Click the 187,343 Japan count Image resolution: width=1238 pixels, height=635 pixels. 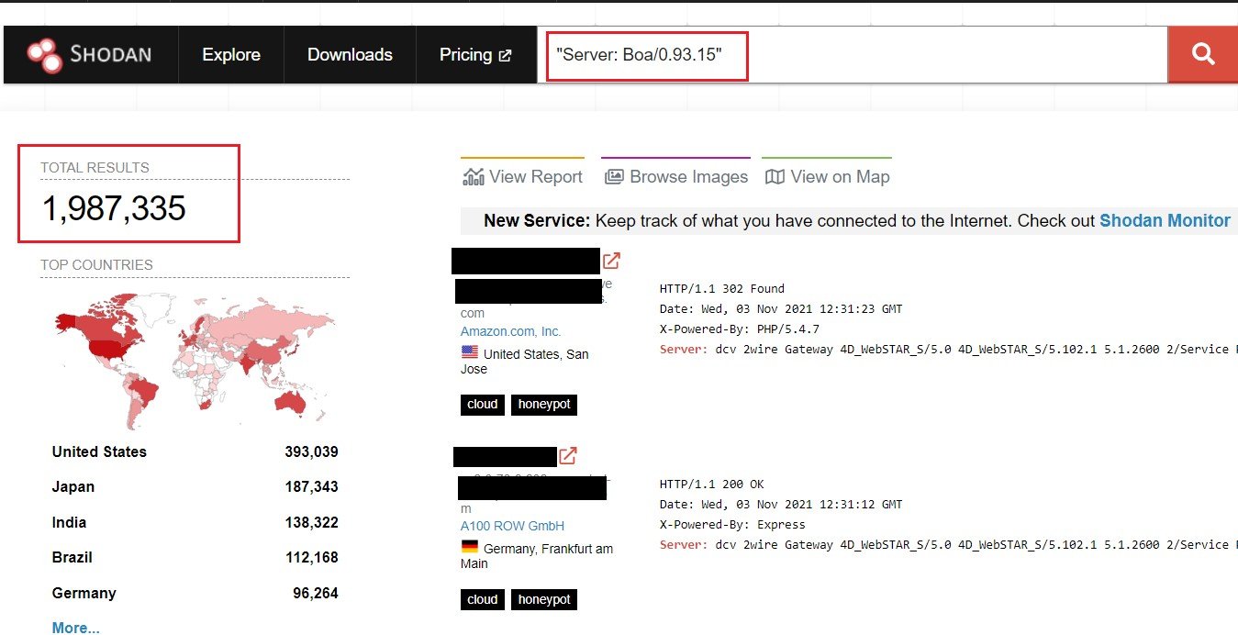pos(311,486)
